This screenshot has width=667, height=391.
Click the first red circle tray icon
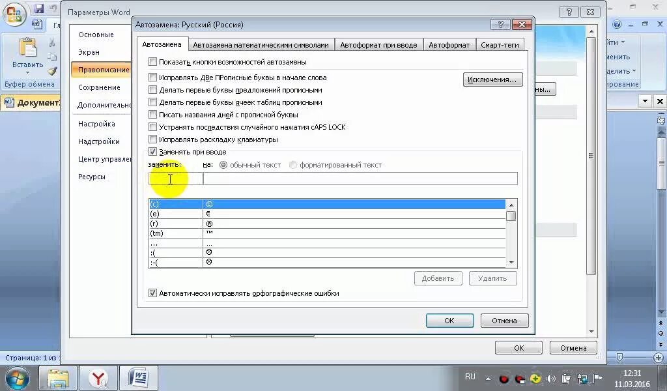[504, 379]
